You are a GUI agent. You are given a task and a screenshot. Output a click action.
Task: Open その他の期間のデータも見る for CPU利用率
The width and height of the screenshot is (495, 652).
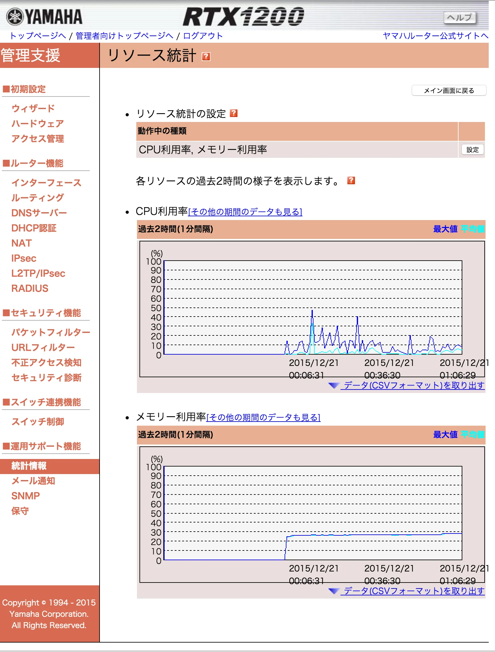tap(245, 212)
